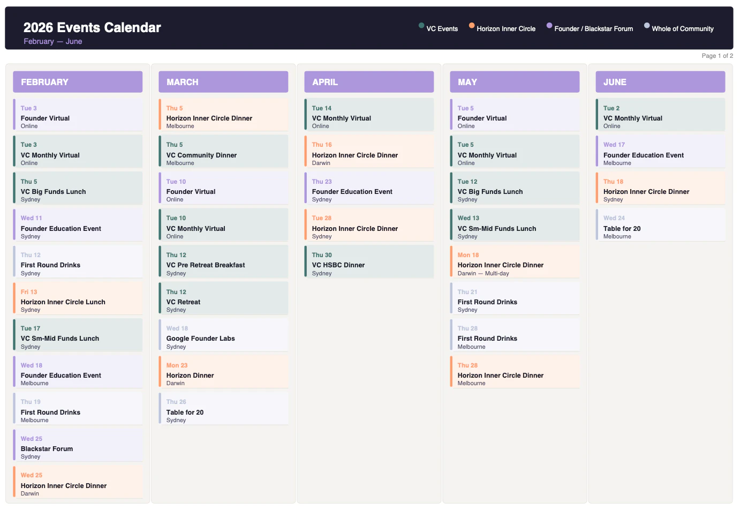Select the APRIL month header
Screen dimensions: 740x510
[x=369, y=82]
